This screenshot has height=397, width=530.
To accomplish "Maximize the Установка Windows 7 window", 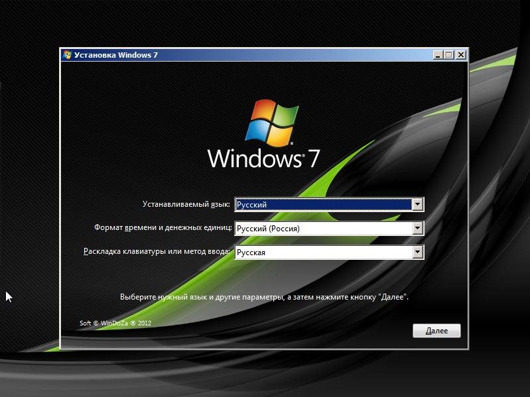I will 449,55.
